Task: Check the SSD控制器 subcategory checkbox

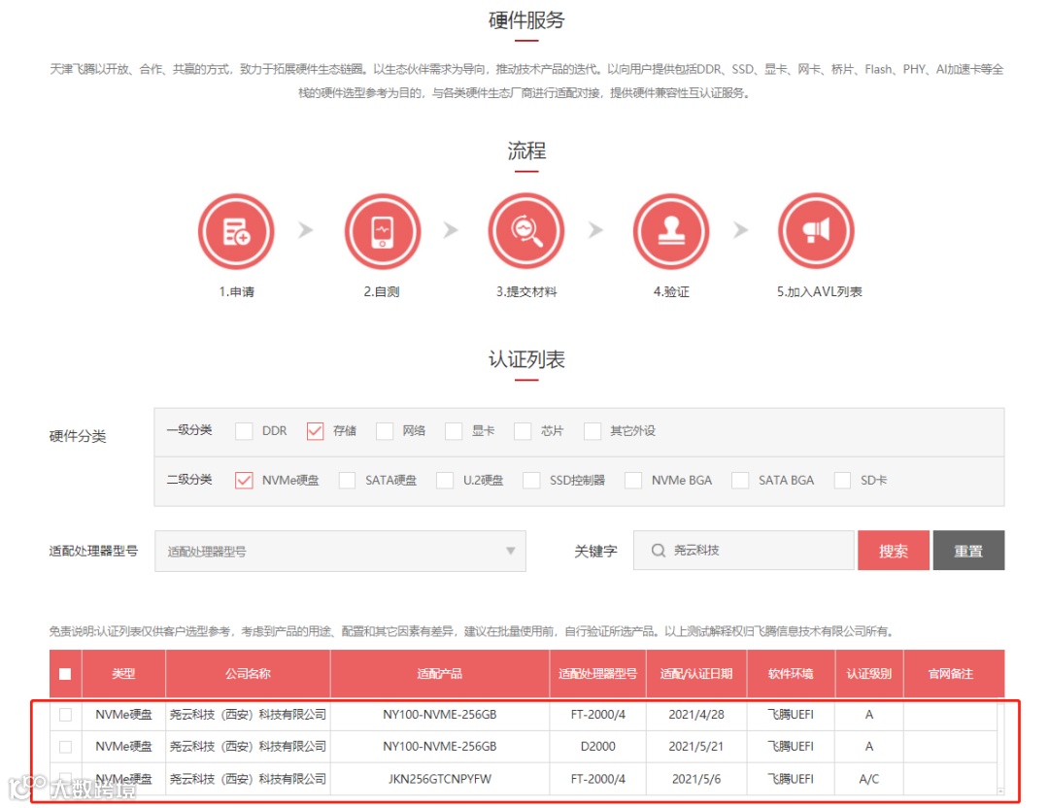Action: [x=532, y=481]
